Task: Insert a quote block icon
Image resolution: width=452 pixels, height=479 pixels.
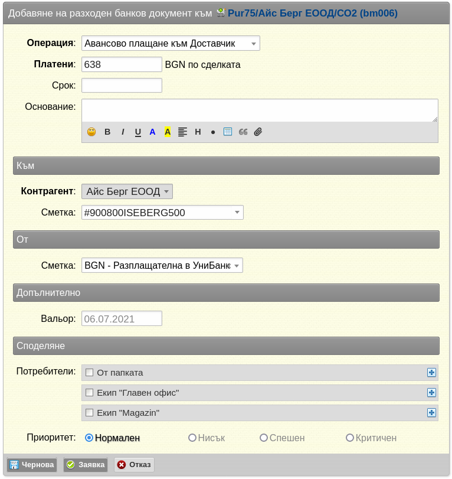Action: [243, 132]
